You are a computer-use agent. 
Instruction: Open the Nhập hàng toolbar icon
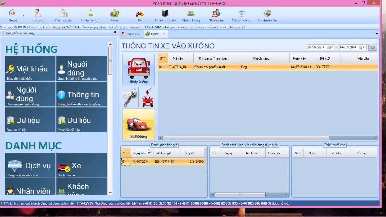(89, 15)
